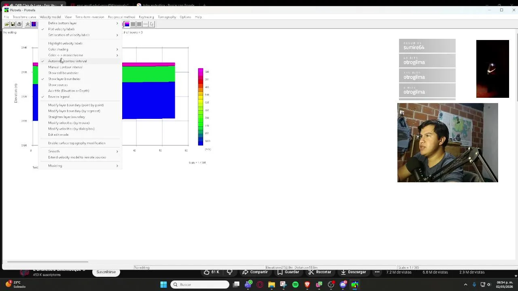Click the Print toolbar icon
This screenshot has height=291, width=518.
(19, 24)
